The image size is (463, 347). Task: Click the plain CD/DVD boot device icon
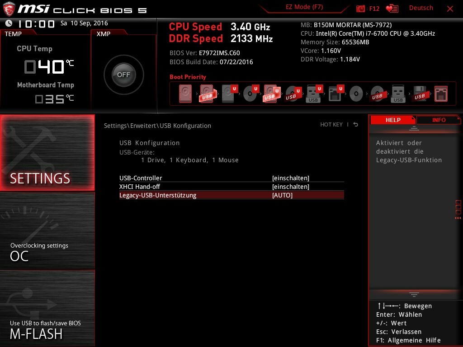[356, 94]
